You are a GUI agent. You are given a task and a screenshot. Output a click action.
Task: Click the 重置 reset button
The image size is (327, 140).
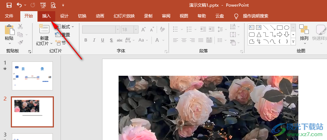(63, 35)
